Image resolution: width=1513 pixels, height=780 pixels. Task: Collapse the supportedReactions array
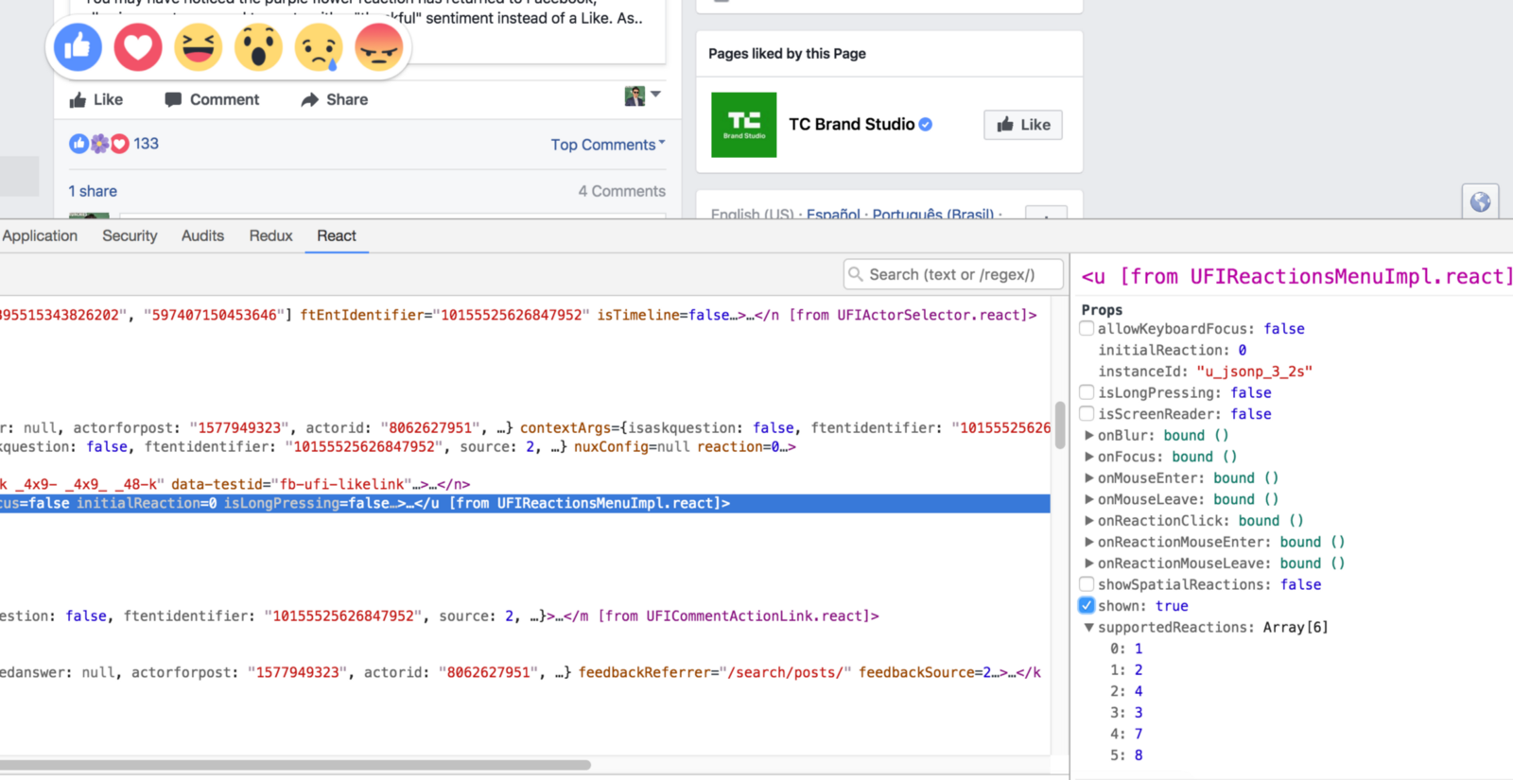tap(1089, 628)
